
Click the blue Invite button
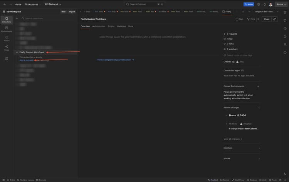[x=249, y=4]
